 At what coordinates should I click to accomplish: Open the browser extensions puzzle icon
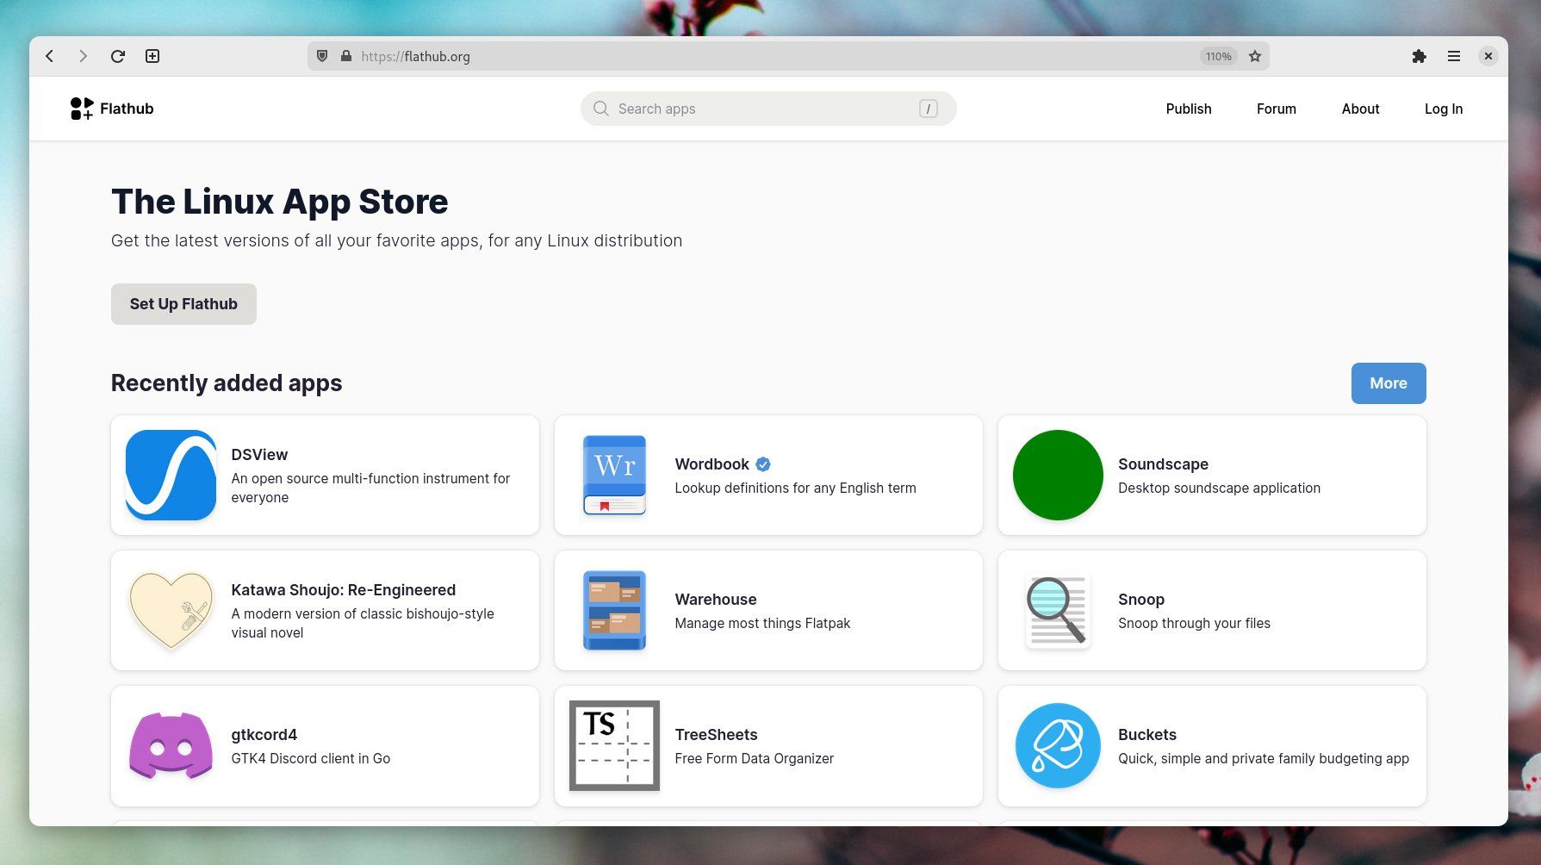(1419, 56)
